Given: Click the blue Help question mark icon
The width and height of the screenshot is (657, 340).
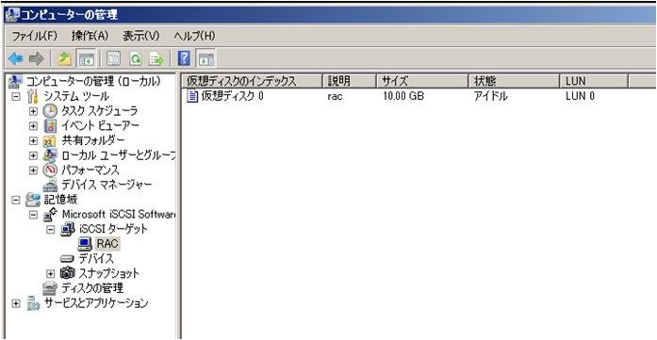Looking at the screenshot, I should click(x=184, y=59).
